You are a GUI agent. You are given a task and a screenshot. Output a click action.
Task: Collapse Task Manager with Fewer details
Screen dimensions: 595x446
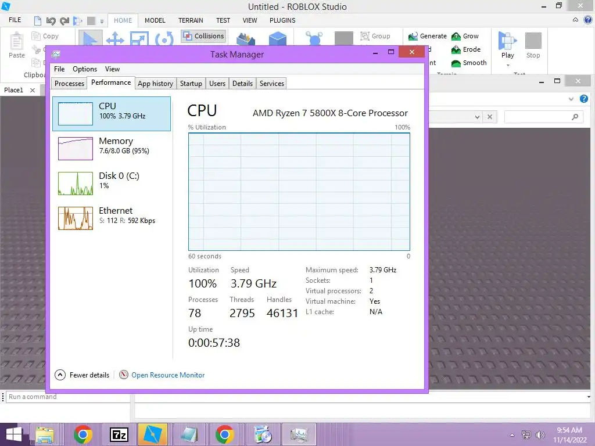pyautogui.click(x=83, y=375)
